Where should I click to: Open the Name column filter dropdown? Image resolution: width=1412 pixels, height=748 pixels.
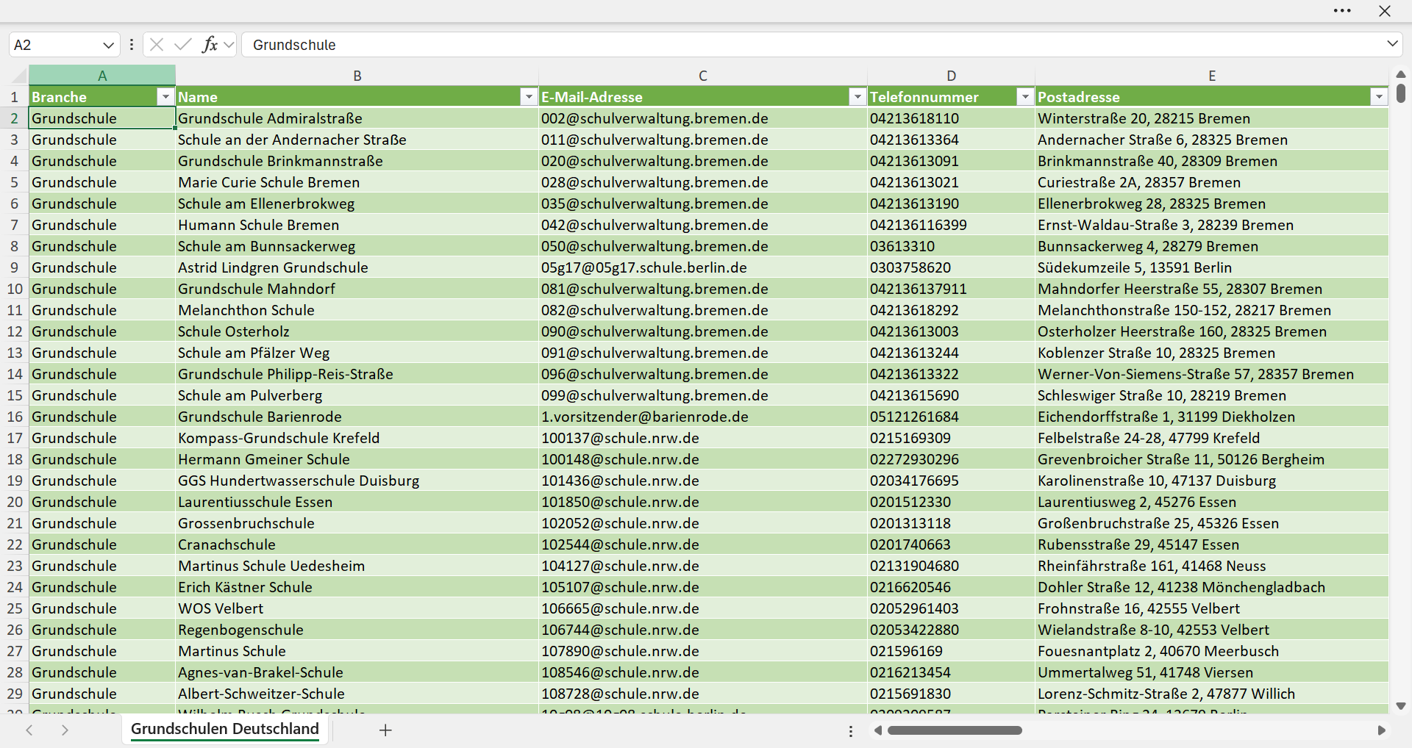point(529,97)
